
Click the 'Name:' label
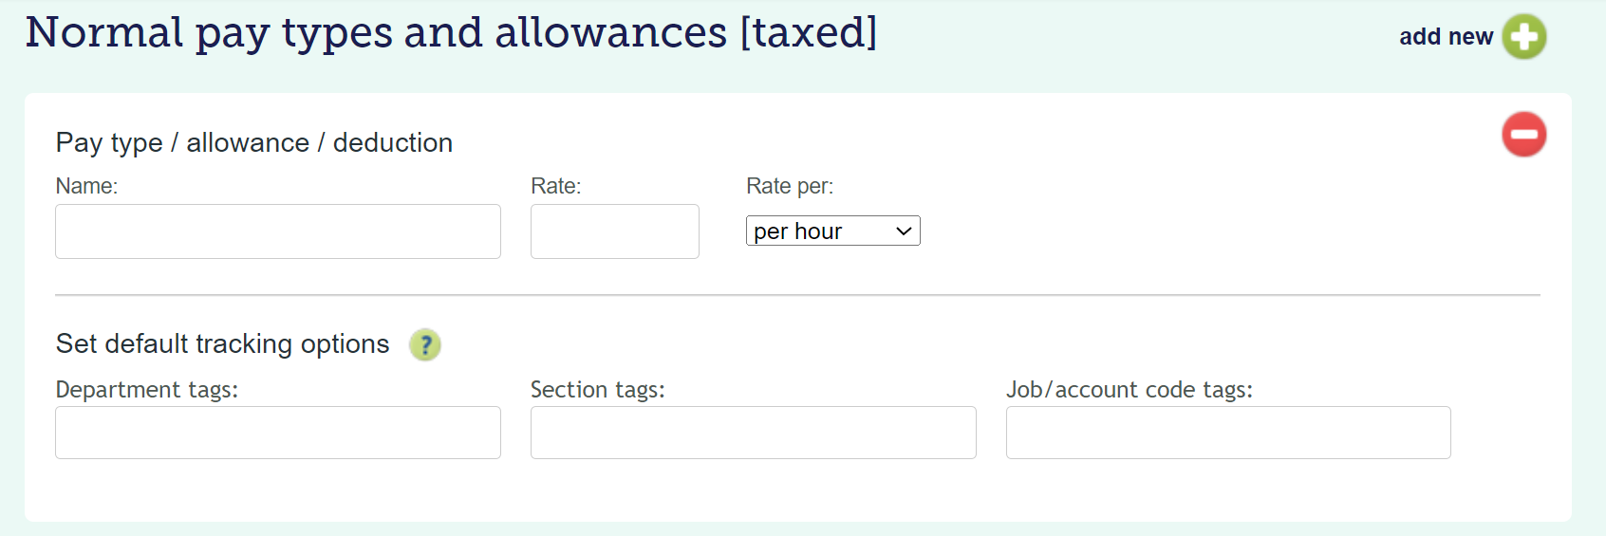click(x=86, y=187)
